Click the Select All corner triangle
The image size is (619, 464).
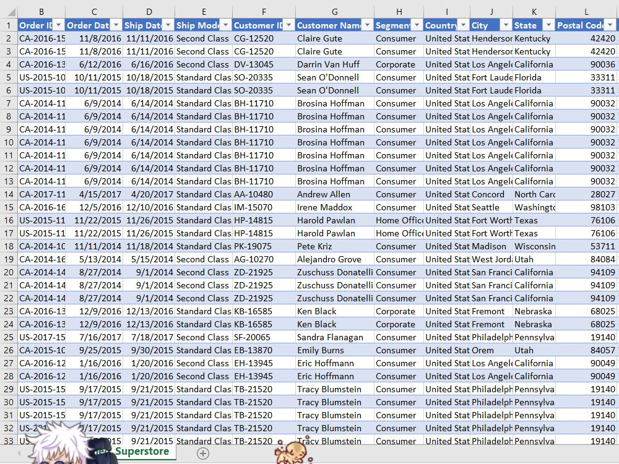(11, 12)
